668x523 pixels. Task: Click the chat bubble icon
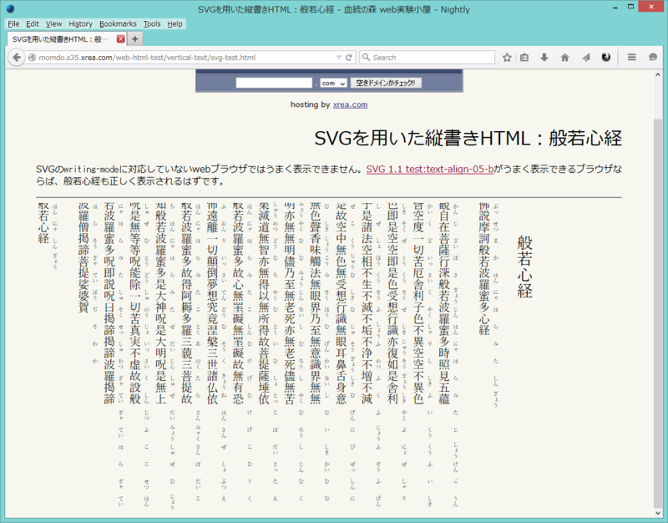click(x=653, y=57)
